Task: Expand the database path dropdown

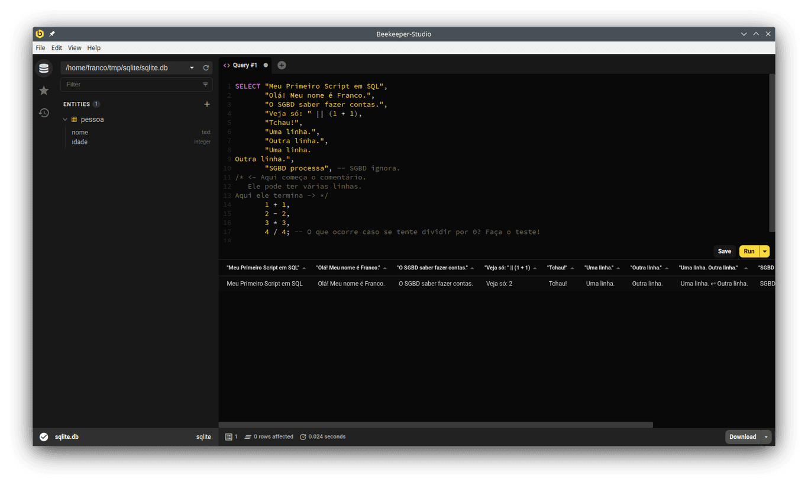Action: click(192, 68)
